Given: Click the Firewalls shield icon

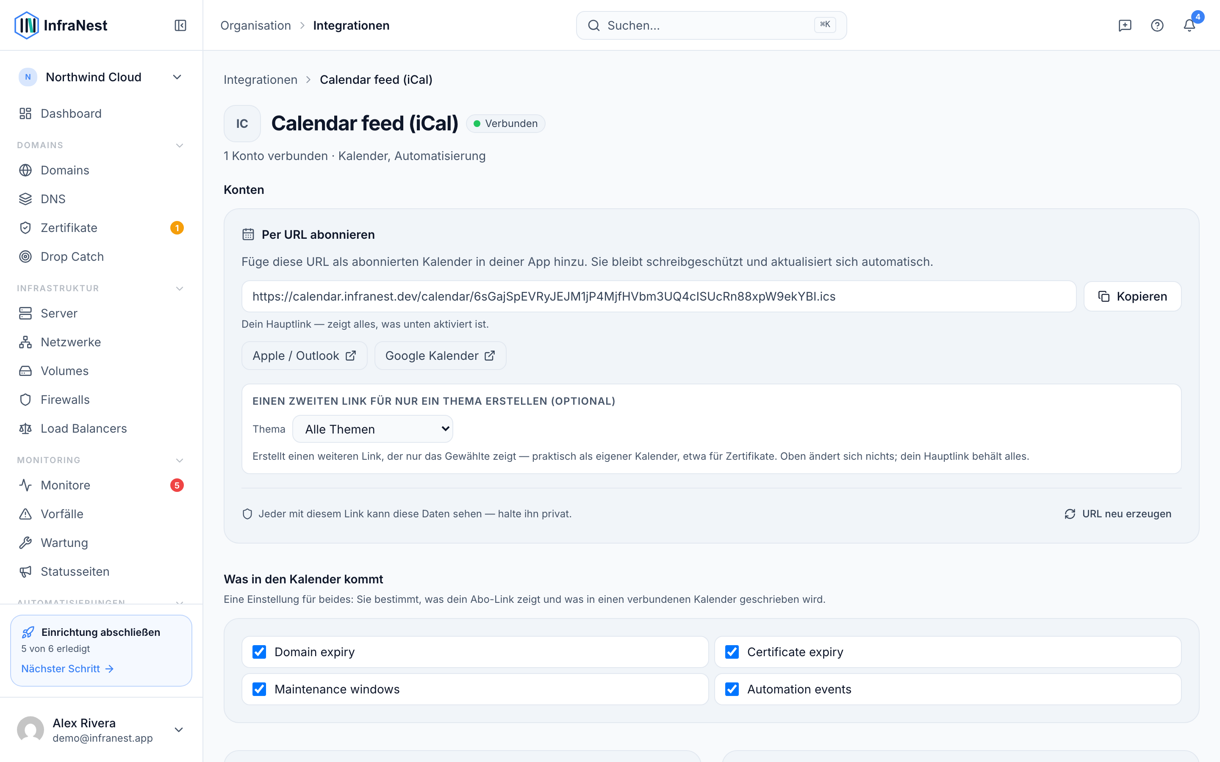Looking at the screenshot, I should (x=25, y=400).
